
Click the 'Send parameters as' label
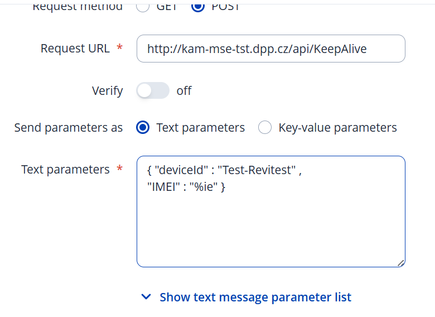click(69, 128)
